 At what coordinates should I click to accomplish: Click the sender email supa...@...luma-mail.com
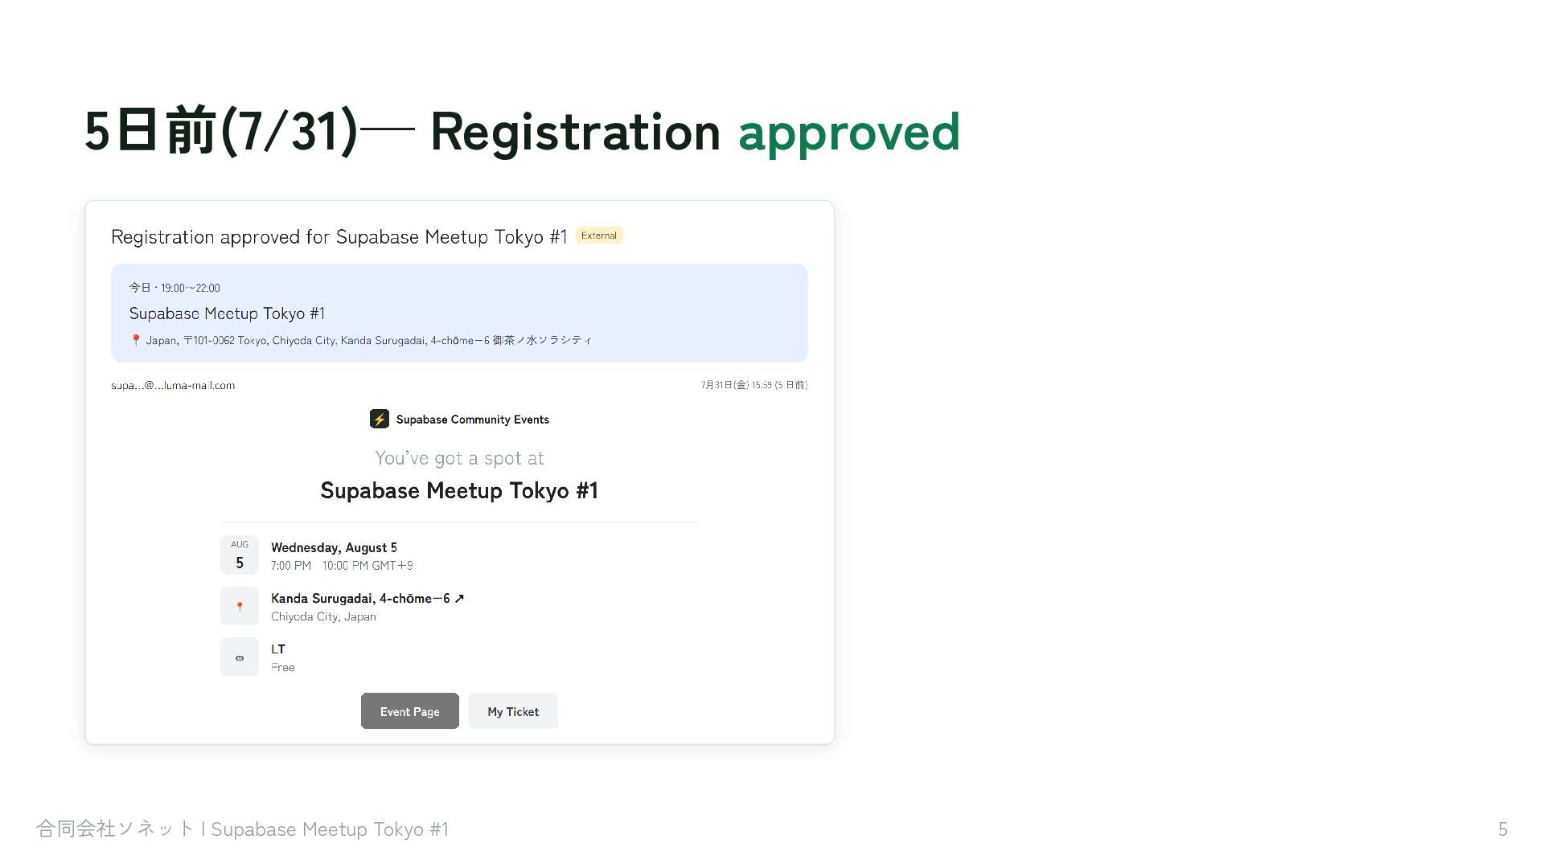173,386
